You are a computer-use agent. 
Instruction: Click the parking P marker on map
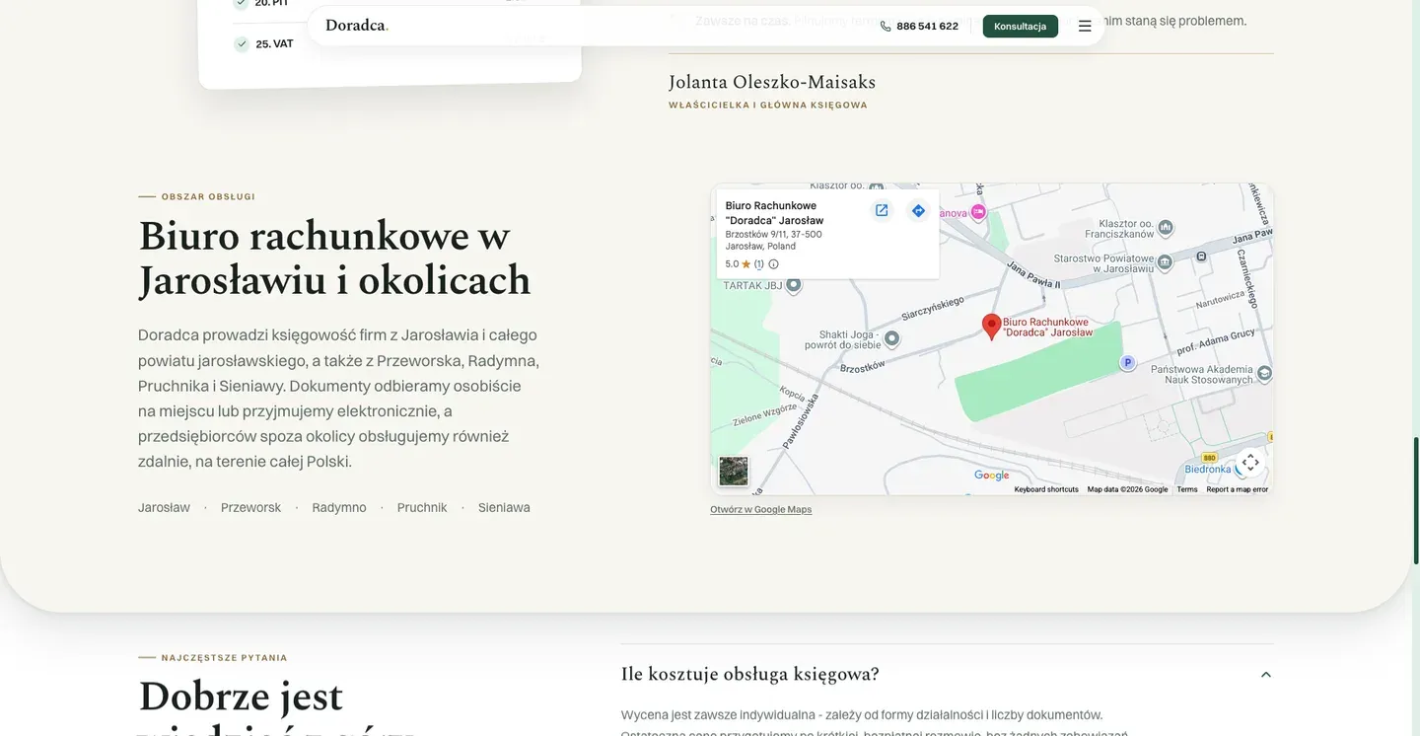[1127, 363]
